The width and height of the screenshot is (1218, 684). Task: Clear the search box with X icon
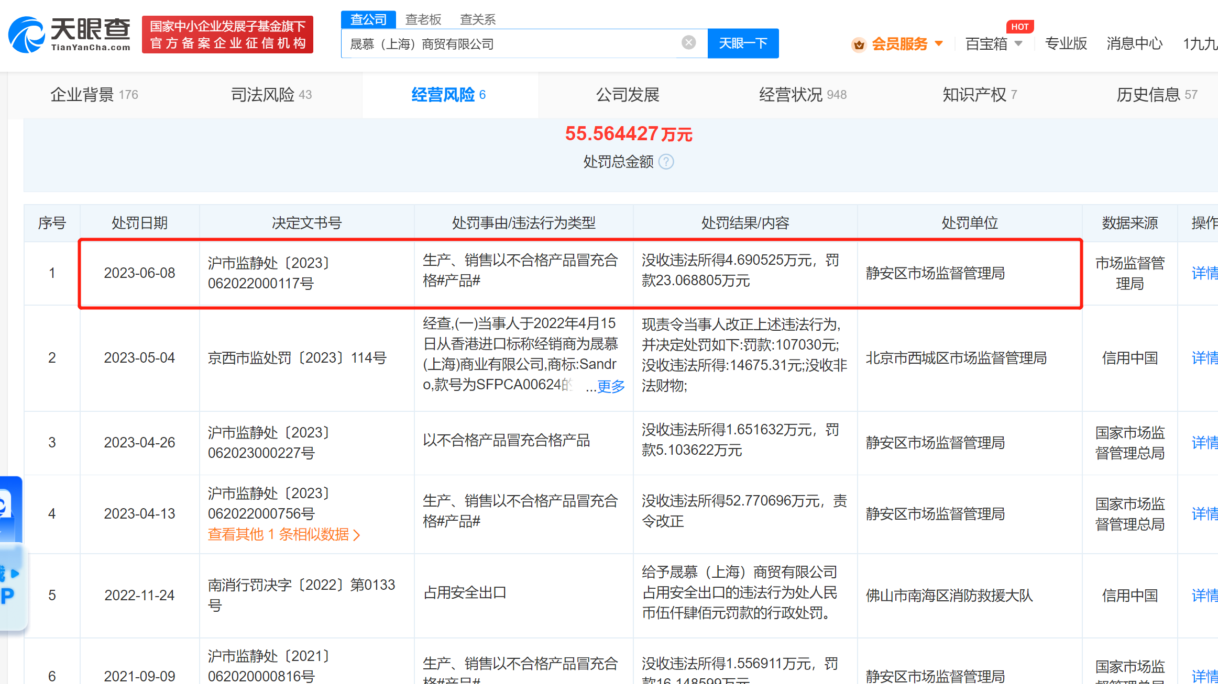[x=688, y=42]
